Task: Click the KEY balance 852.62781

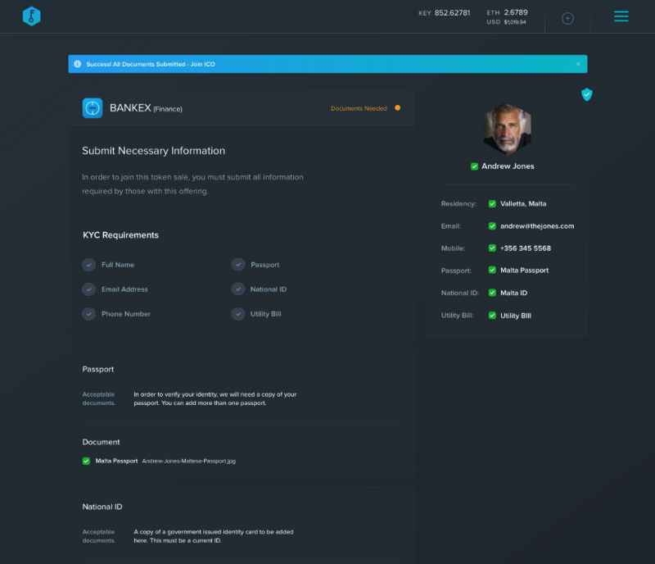Action: (x=452, y=13)
